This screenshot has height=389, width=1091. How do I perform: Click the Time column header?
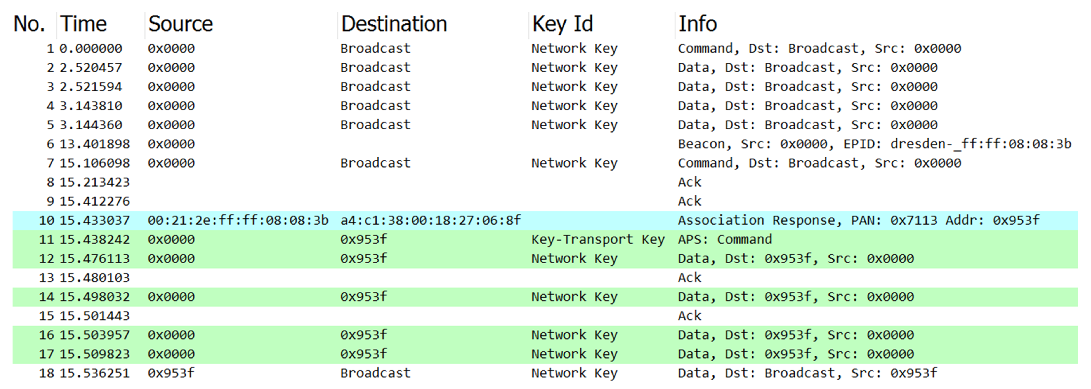coord(84,24)
